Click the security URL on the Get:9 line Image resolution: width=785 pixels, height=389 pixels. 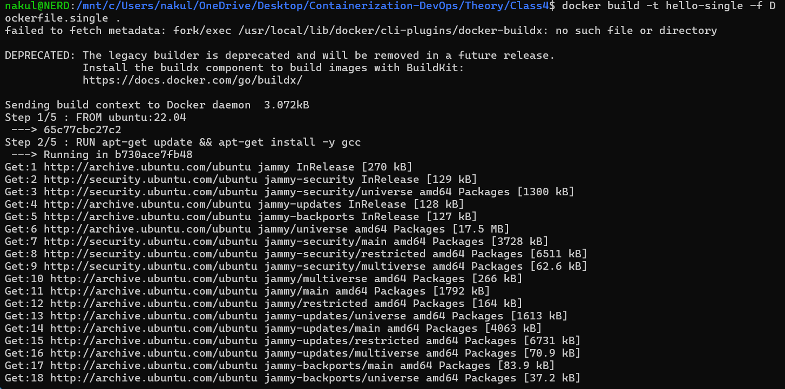[x=150, y=267]
